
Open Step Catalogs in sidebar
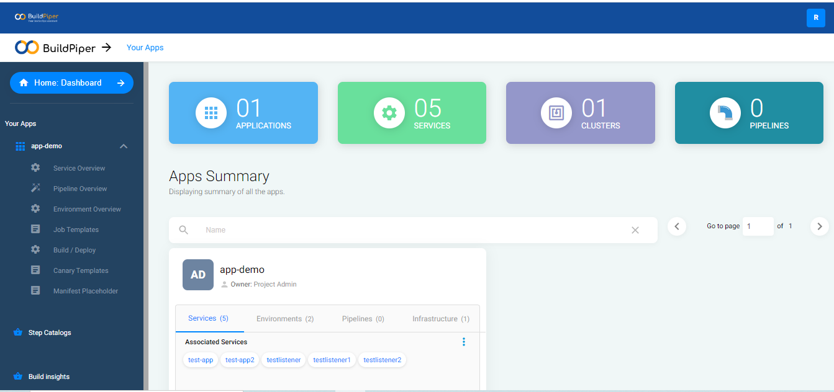point(50,332)
